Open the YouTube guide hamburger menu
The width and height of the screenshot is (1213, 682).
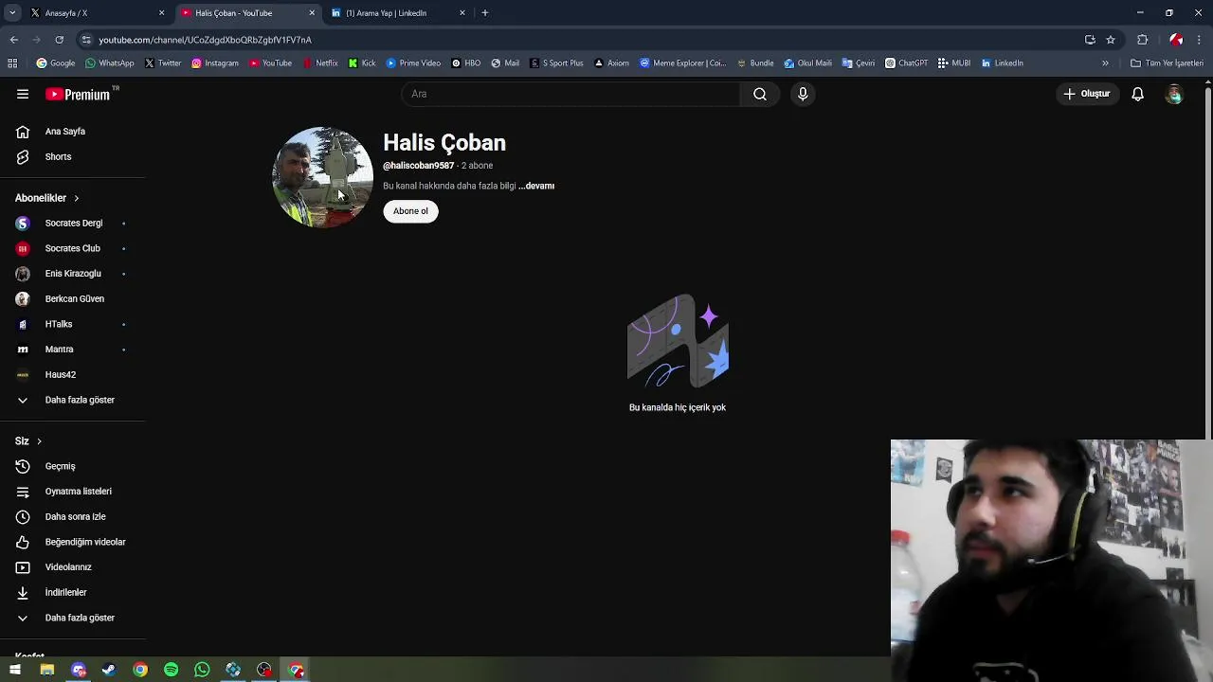click(23, 94)
